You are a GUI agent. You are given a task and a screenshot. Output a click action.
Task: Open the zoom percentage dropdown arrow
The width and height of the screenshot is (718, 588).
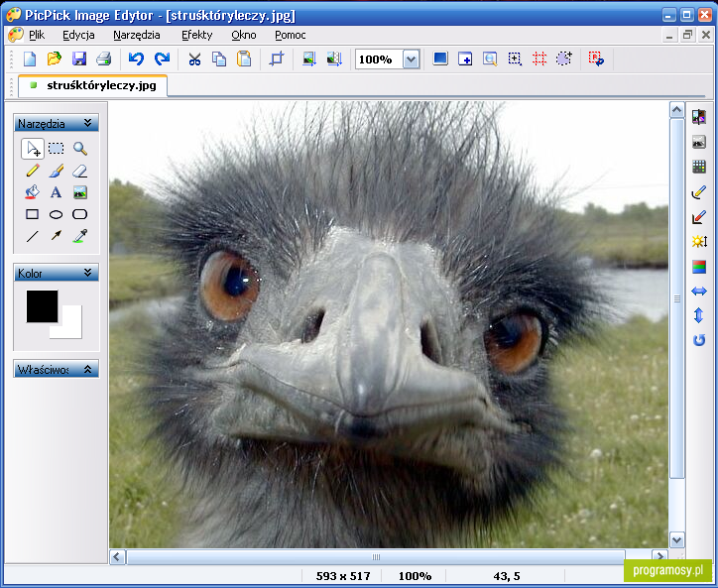412,59
